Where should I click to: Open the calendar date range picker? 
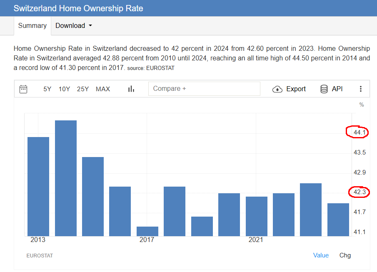tap(23, 89)
